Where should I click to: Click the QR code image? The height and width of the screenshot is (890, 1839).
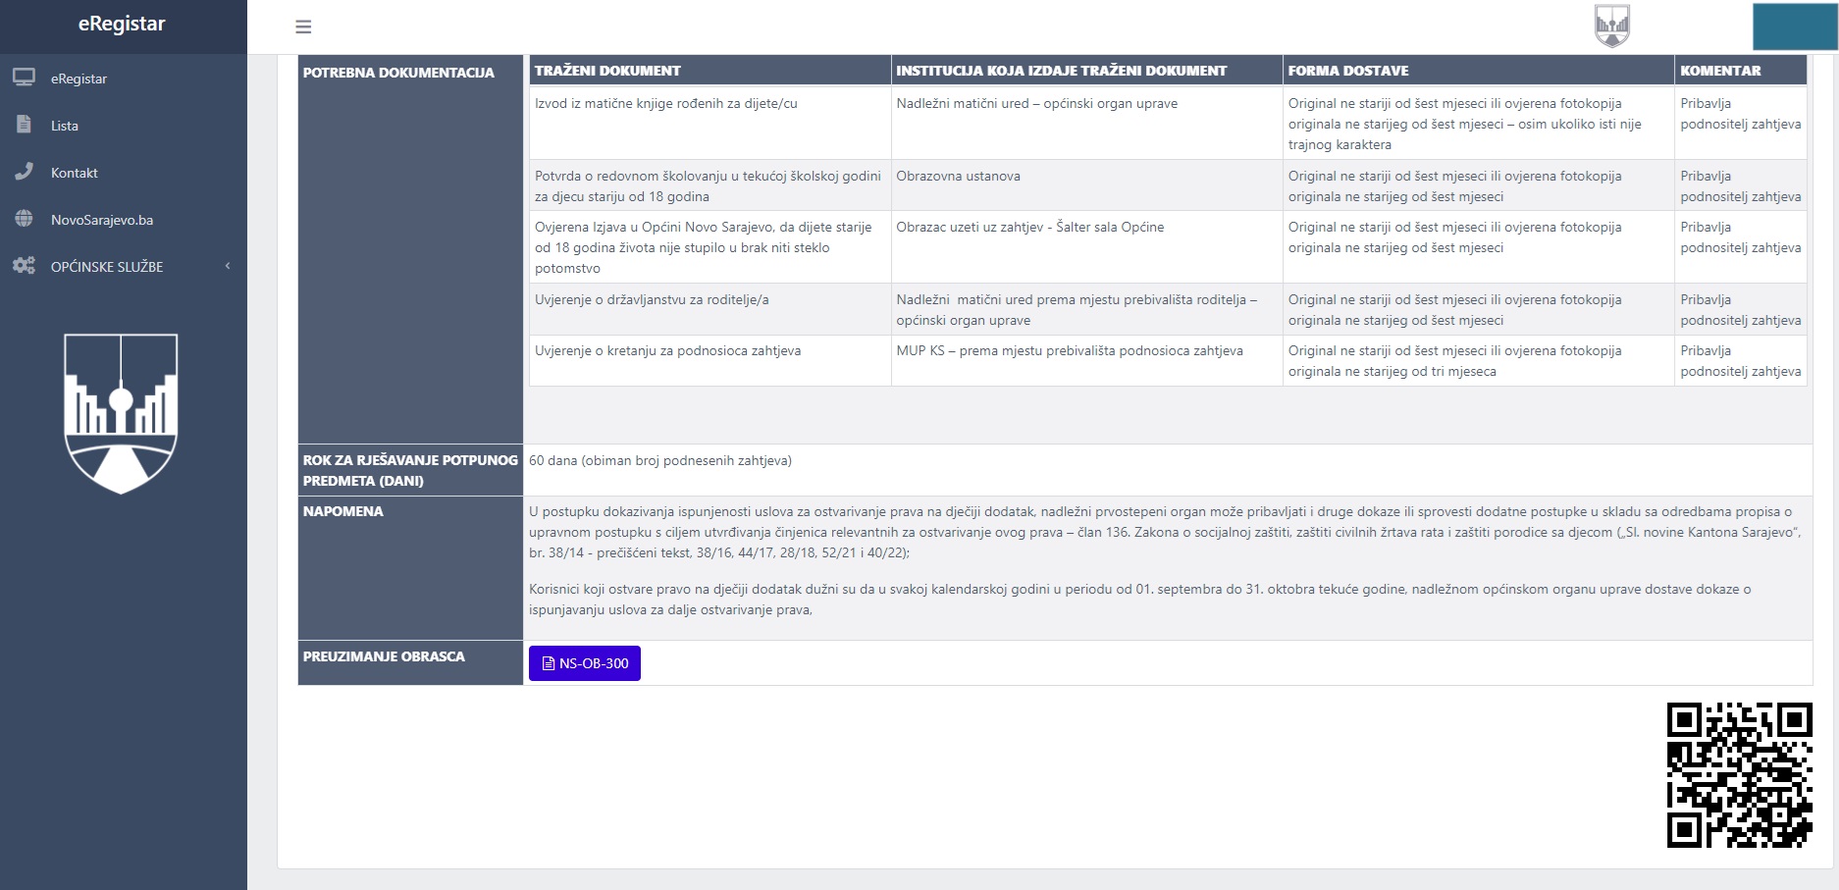coord(1739,774)
